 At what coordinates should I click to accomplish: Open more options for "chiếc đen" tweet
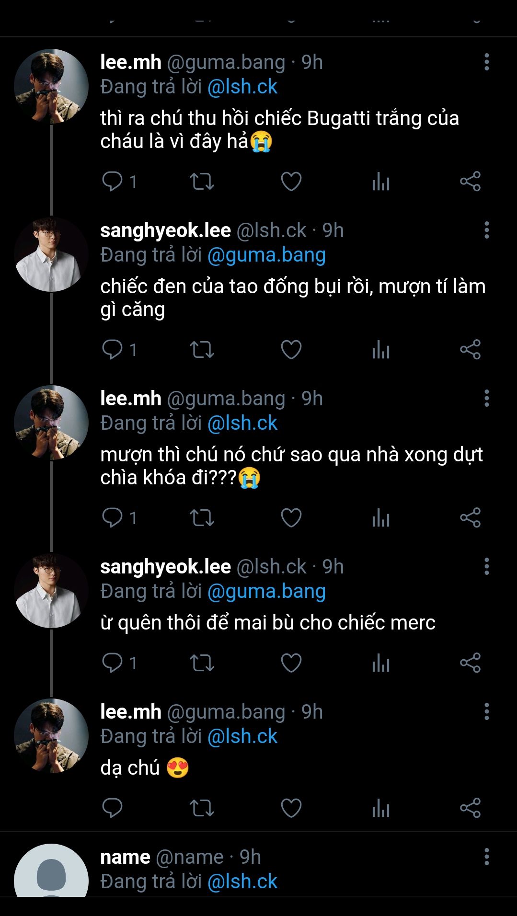coord(486,230)
